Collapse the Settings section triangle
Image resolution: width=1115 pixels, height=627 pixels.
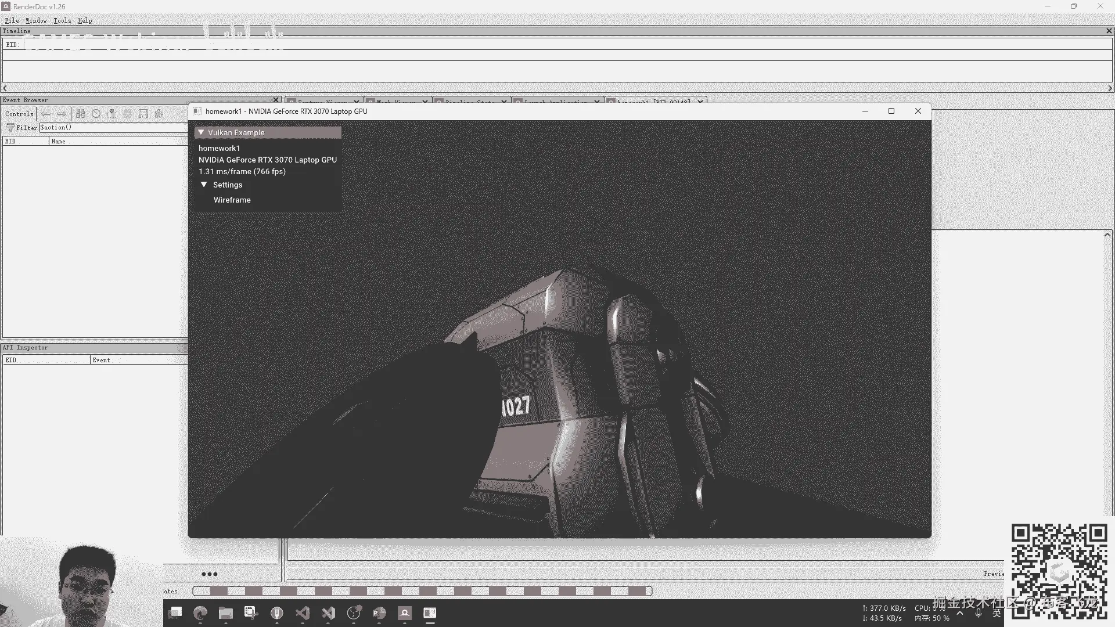[x=204, y=185]
